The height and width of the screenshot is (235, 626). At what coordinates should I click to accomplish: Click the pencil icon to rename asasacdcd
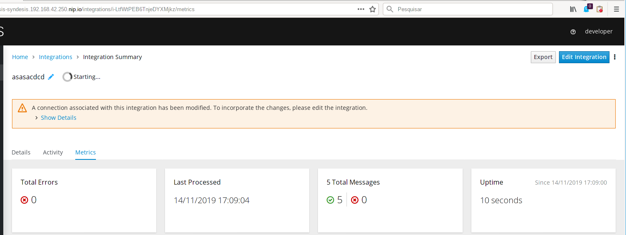pyautogui.click(x=51, y=77)
